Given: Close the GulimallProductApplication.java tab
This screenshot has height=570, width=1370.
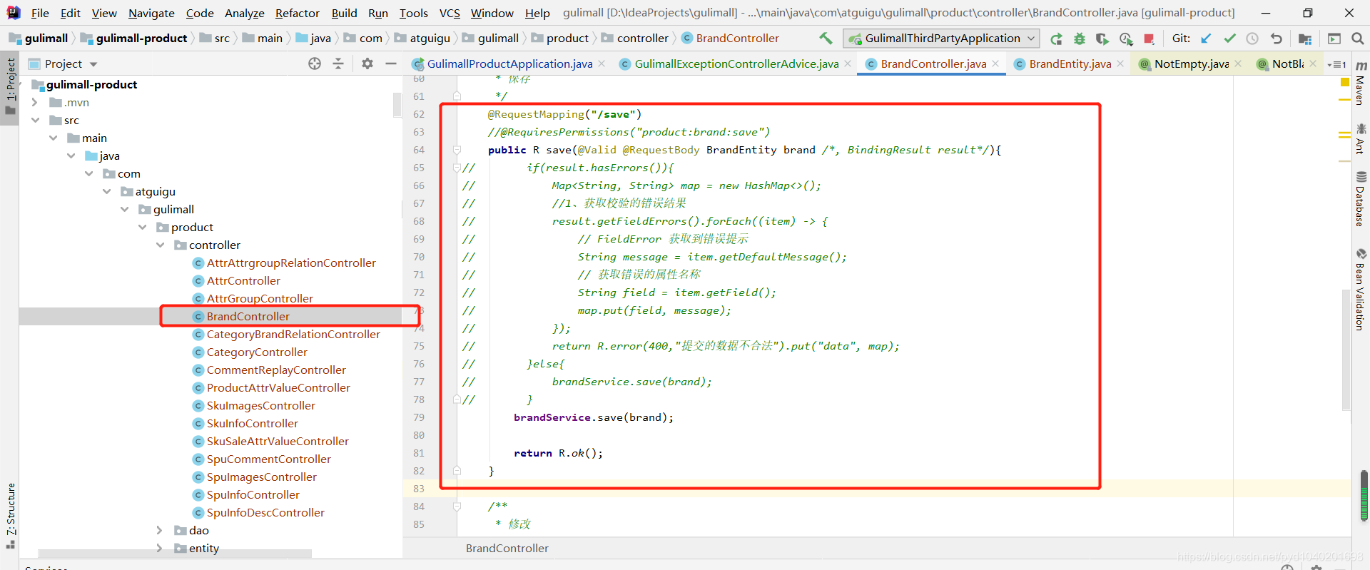Looking at the screenshot, I should pos(602,64).
